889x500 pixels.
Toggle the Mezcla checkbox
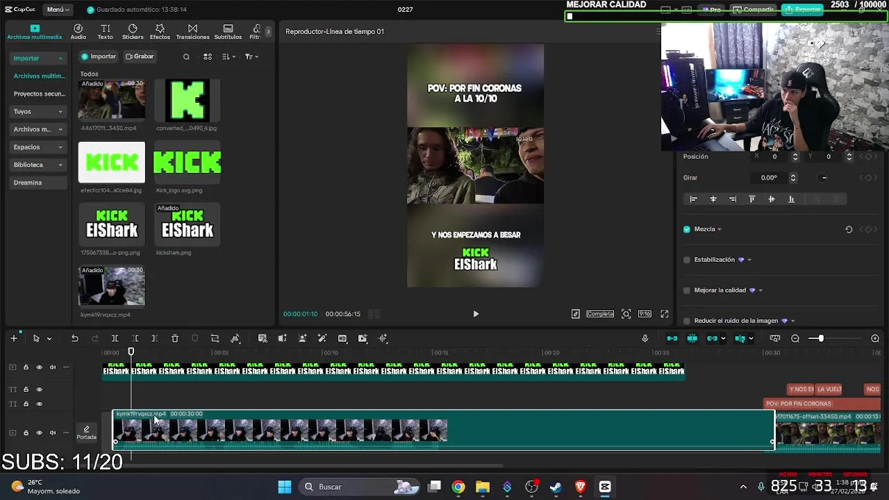(x=687, y=229)
